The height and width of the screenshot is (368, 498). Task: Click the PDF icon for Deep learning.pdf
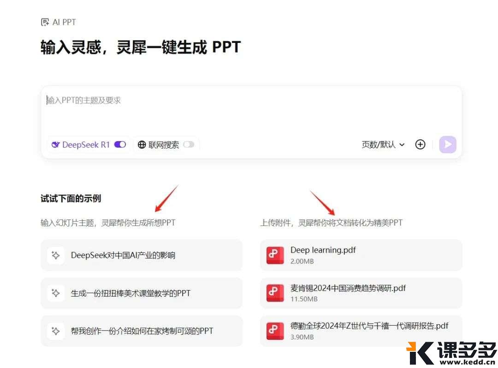click(x=275, y=255)
